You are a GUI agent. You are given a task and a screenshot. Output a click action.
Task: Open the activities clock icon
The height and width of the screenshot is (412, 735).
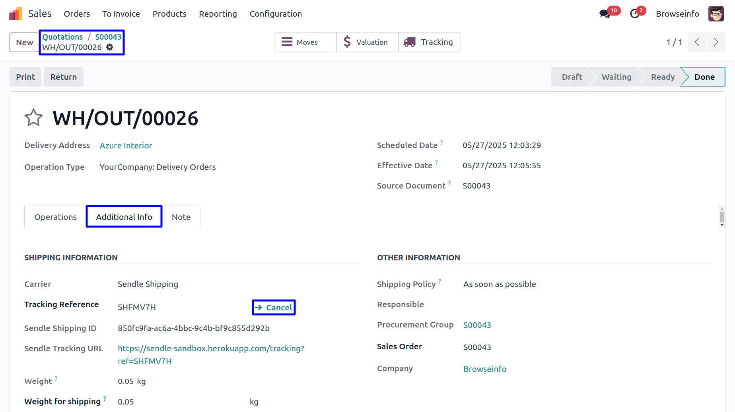coord(635,14)
